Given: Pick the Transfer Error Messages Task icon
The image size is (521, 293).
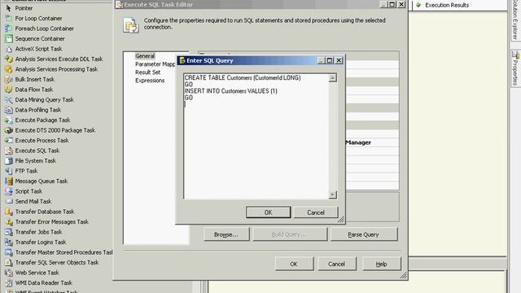Looking at the screenshot, I should click(9, 221).
